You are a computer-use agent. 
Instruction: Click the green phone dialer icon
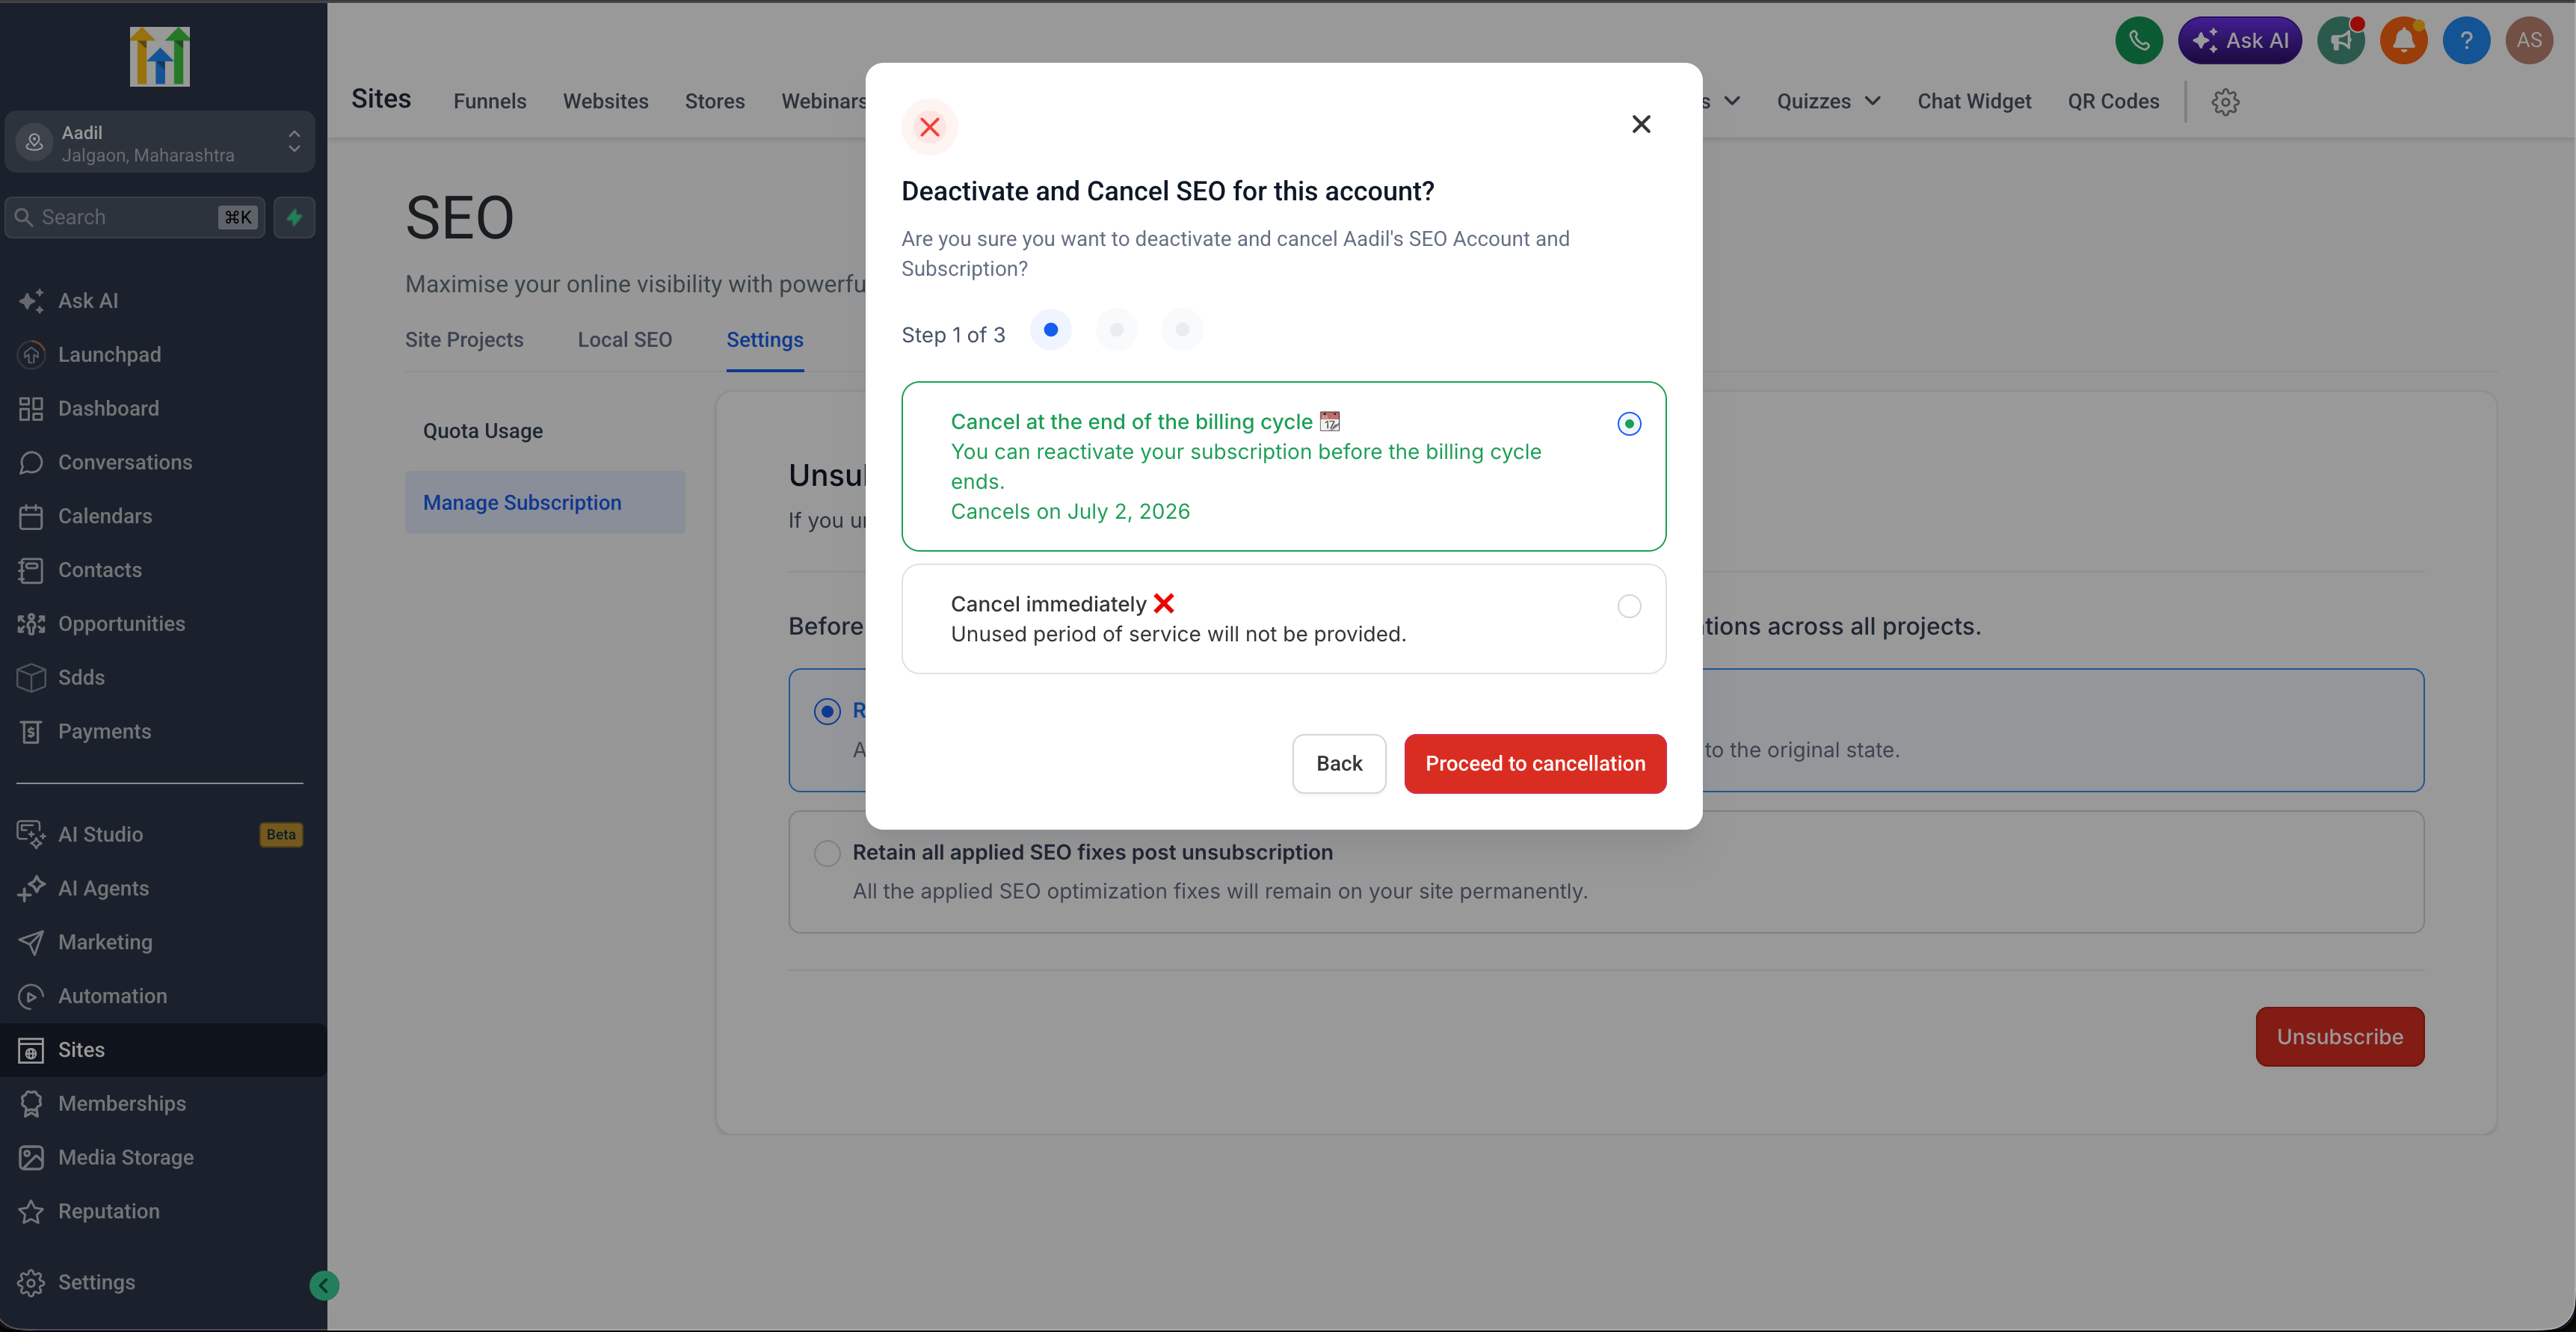(2138, 41)
